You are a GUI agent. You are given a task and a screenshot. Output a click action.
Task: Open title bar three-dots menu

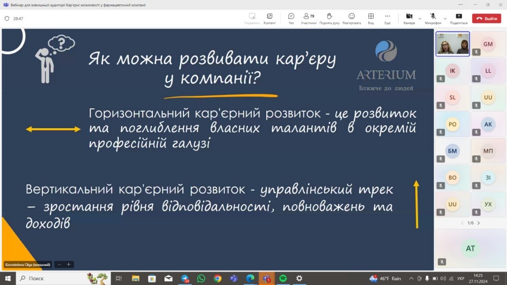tap(460, 5)
